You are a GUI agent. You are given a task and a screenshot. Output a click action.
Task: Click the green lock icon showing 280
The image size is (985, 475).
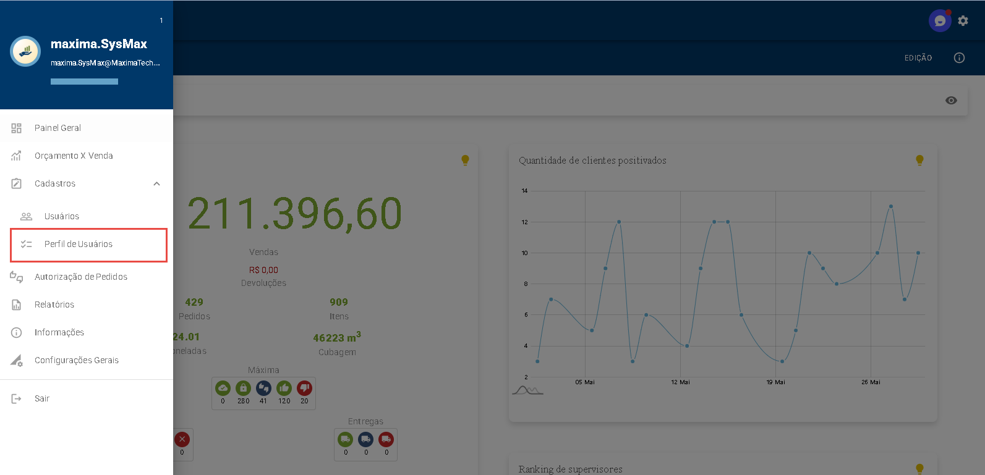point(243,388)
